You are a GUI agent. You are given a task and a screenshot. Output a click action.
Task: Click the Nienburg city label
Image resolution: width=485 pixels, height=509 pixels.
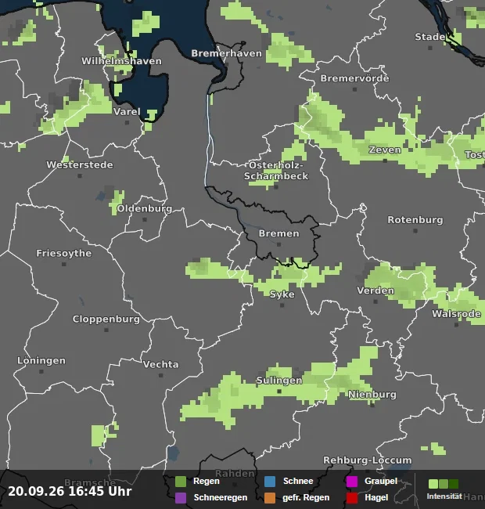[372, 395]
